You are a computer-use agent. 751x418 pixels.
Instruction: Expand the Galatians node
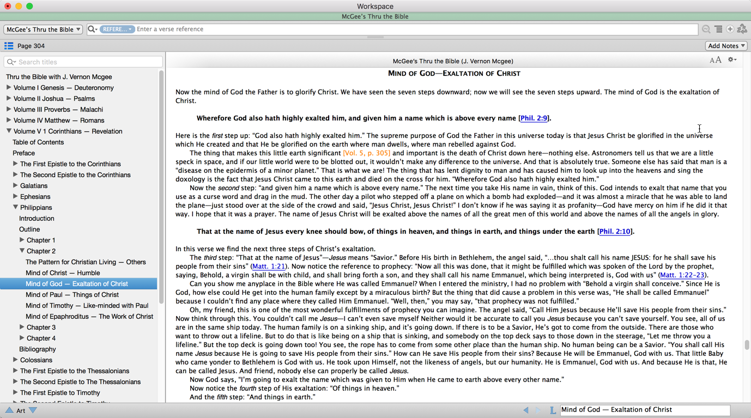coord(15,185)
